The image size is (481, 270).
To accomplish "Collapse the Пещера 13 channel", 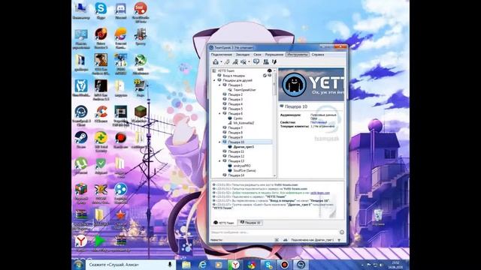I will click(x=219, y=161).
